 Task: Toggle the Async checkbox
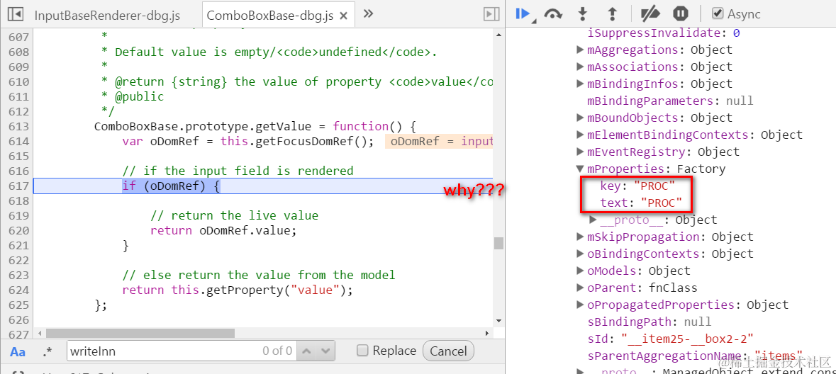click(x=718, y=14)
